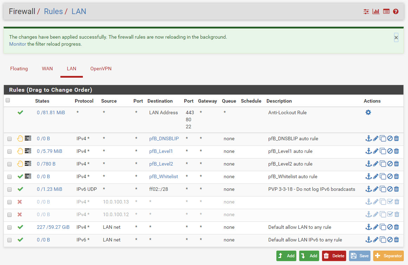408x265 pixels.
Task: Click the Anti-Lockout Rule settings gear
Action: point(368,112)
